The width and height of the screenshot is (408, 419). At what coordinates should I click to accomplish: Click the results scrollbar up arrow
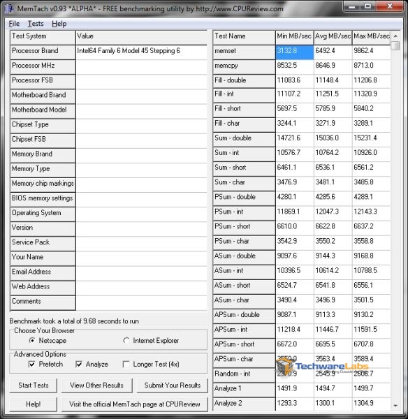[395, 36]
